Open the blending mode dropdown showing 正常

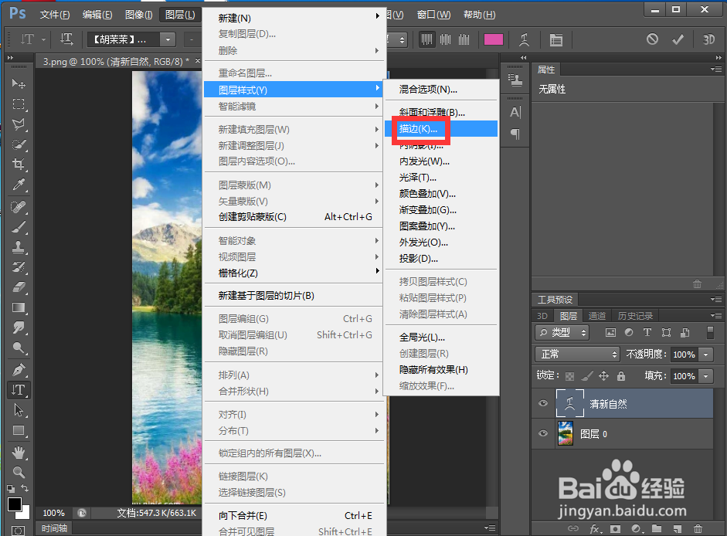[x=577, y=353]
